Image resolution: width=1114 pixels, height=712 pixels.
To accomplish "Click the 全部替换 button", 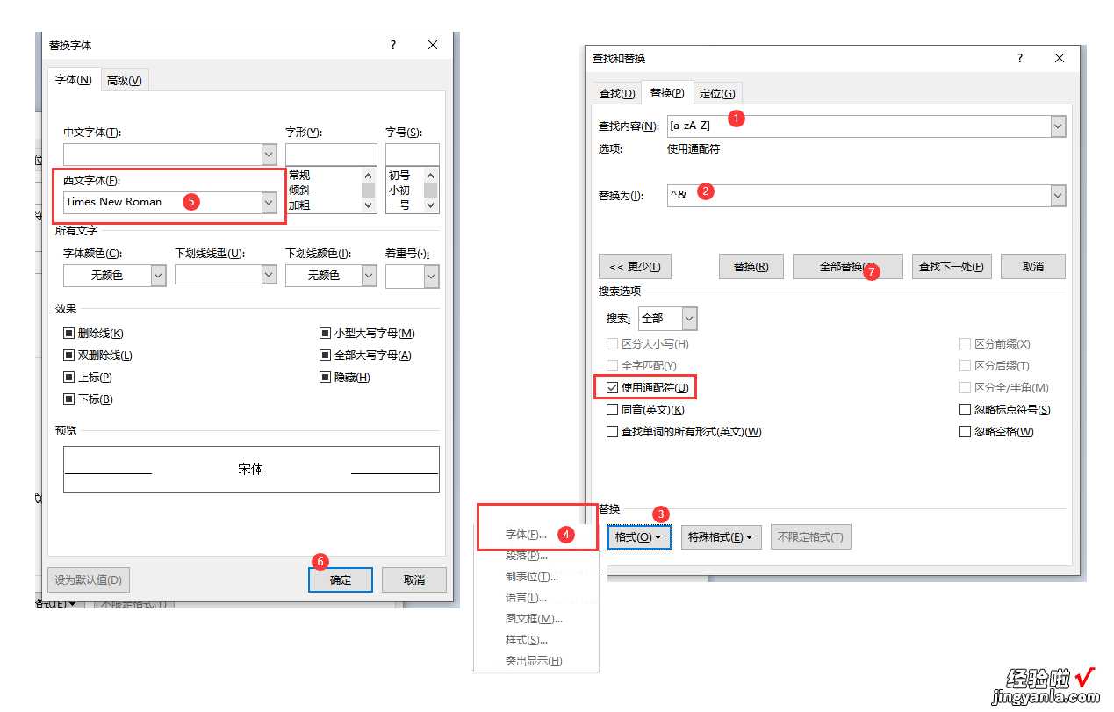I will tap(848, 267).
